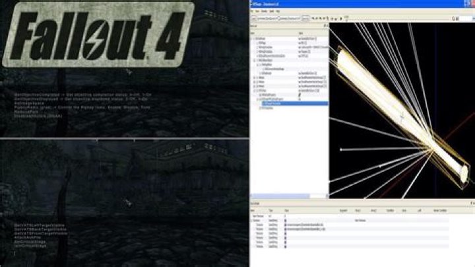475x267 pixels.
Task: Open the Help menu in NifSkope
Action: pyautogui.click(x=278, y=11)
